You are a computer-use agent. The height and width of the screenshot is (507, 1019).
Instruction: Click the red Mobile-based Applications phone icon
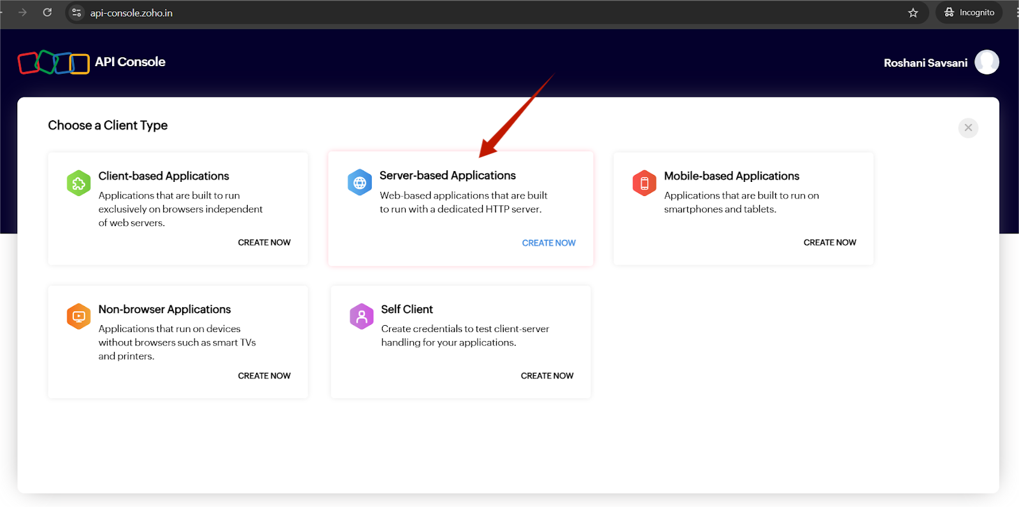(x=644, y=183)
